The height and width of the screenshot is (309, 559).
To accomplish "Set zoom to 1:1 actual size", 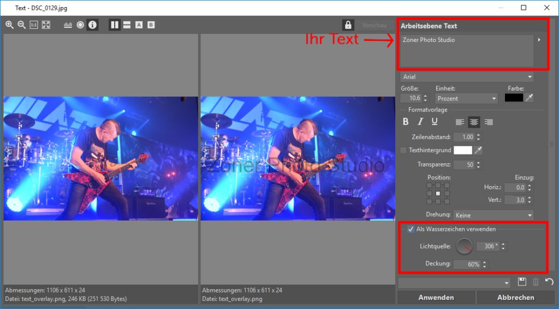I will pos(34,25).
